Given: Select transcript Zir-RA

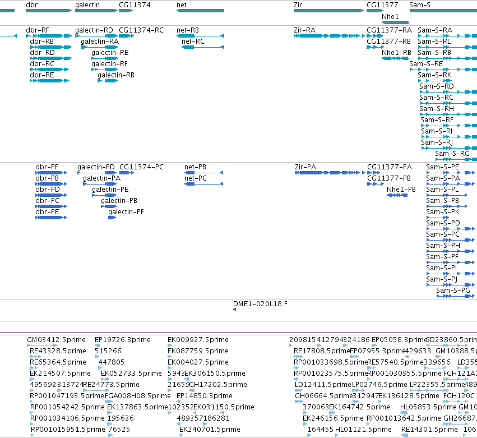Looking at the screenshot, I should tap(329, 36).
